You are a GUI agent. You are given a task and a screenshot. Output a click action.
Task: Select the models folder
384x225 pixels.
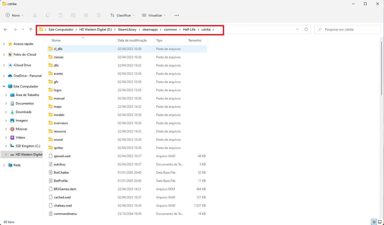click(127, 115)
